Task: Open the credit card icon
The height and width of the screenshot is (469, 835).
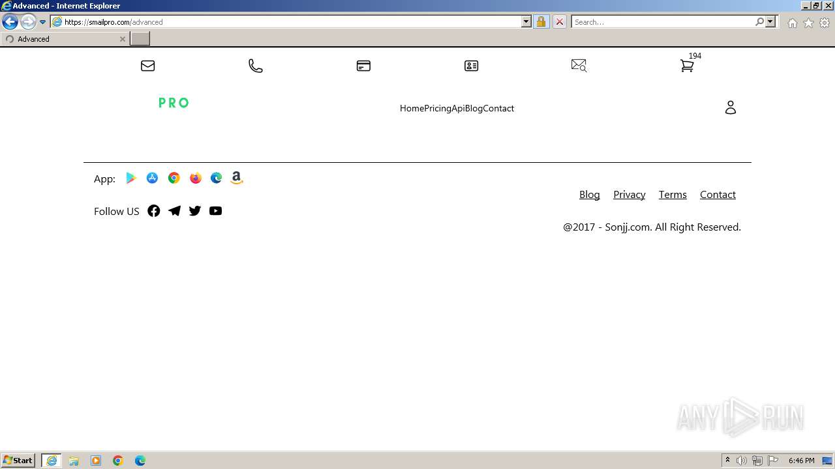Action: pyautogui.click(x=363, y=66)
